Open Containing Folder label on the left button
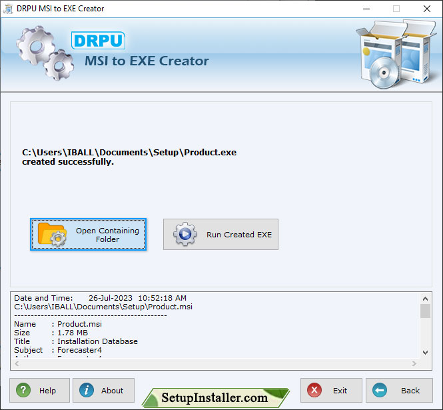 (107, 235)
